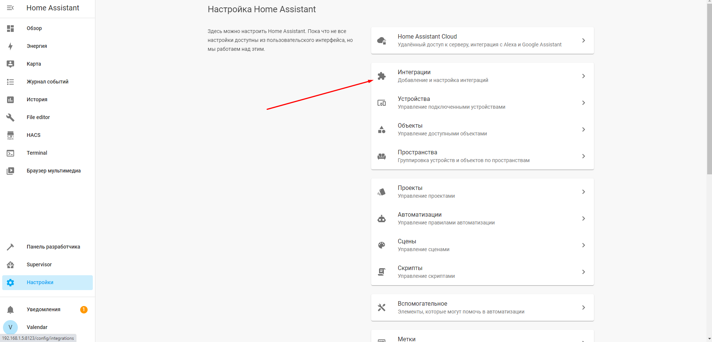The height and width of the screenshot is (342, 712).
Task: Open the Карта sidebar entry
Action: pos(48,64)
